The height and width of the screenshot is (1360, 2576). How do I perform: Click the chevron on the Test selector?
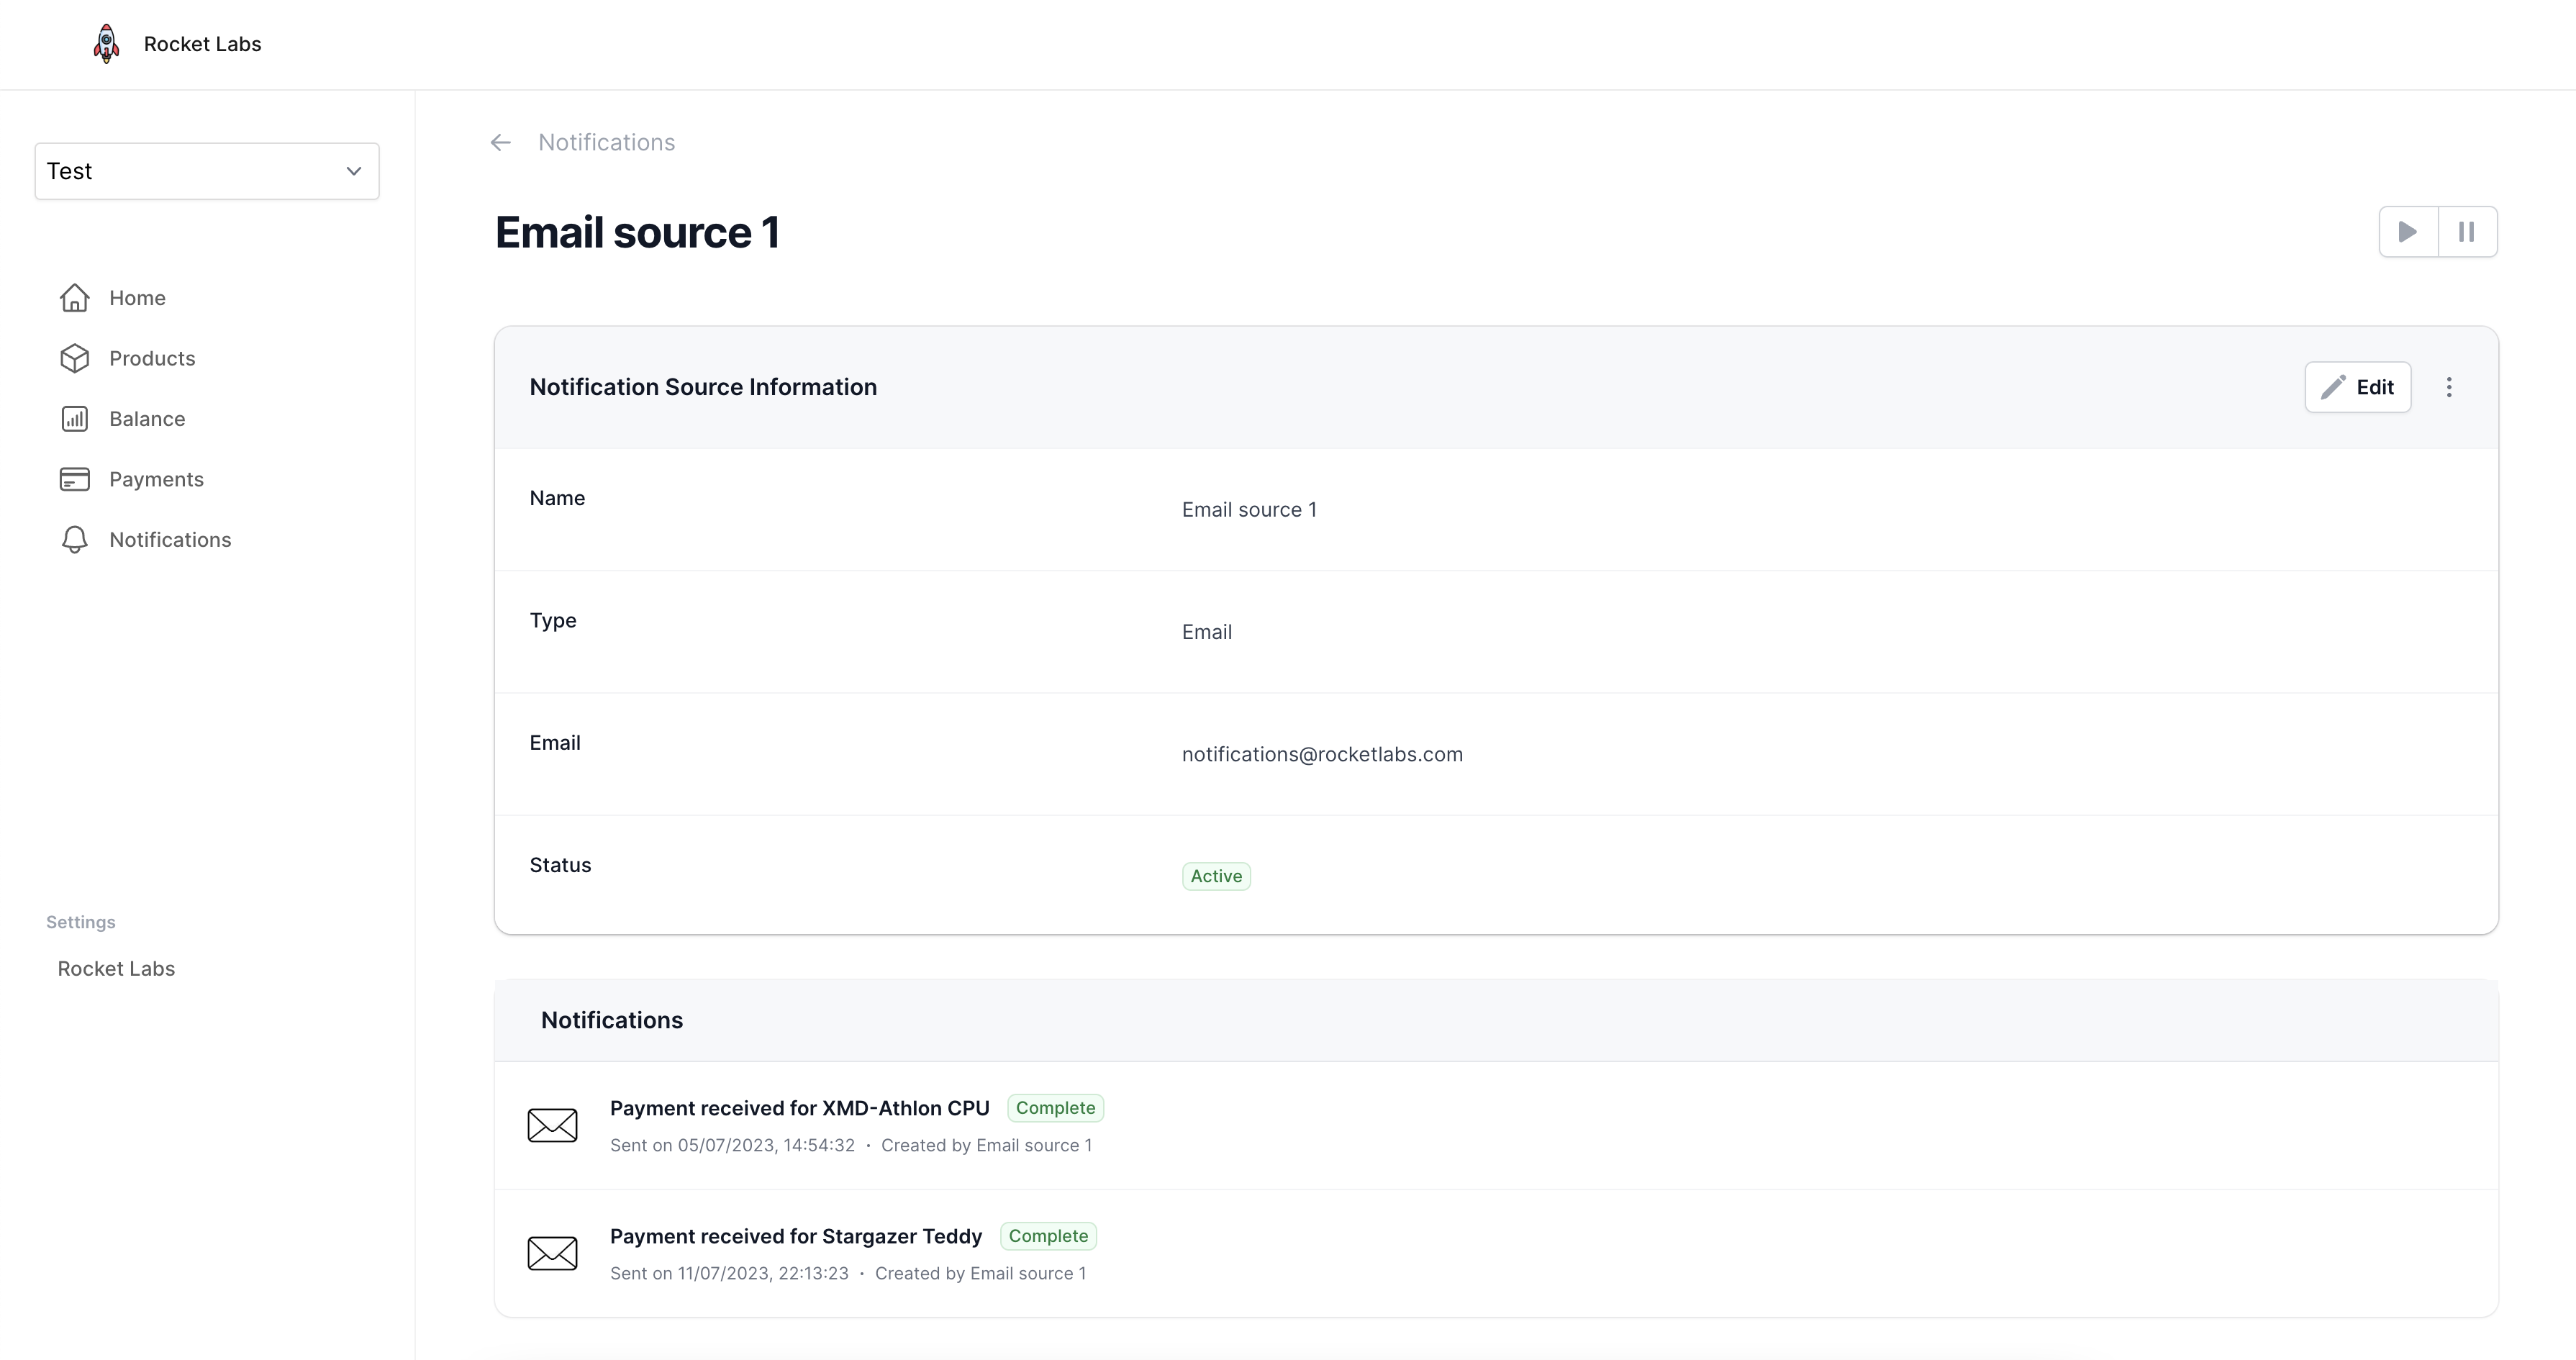pyautogui.click(x=354, y=171)
